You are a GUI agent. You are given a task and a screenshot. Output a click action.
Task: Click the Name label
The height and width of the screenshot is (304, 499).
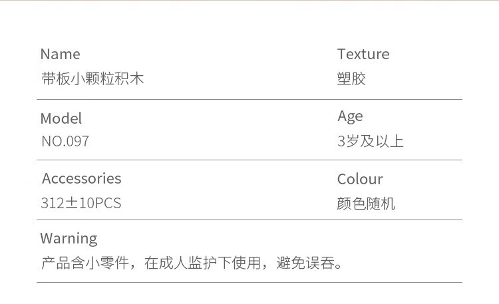click(x=60, y=55)
